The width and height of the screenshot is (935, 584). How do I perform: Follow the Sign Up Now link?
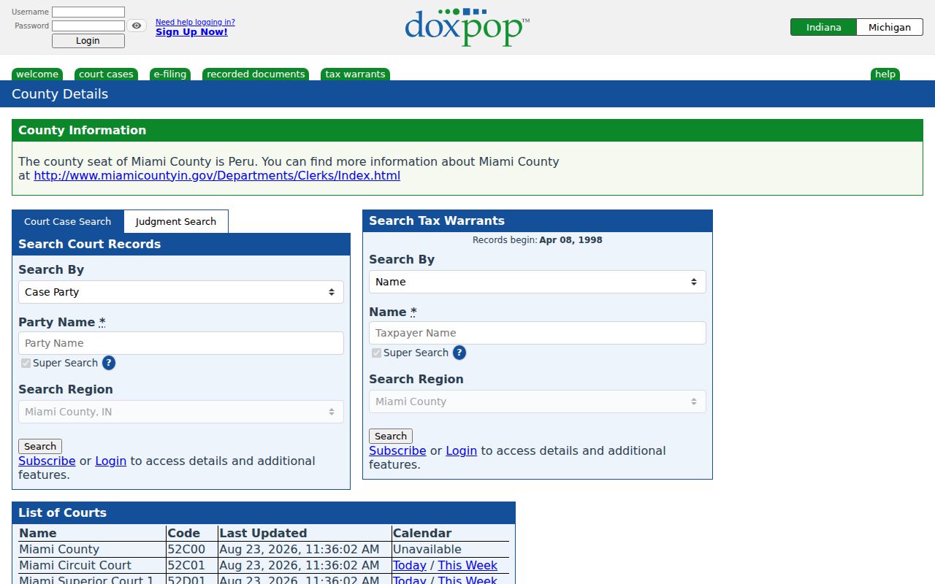(191, 32)
